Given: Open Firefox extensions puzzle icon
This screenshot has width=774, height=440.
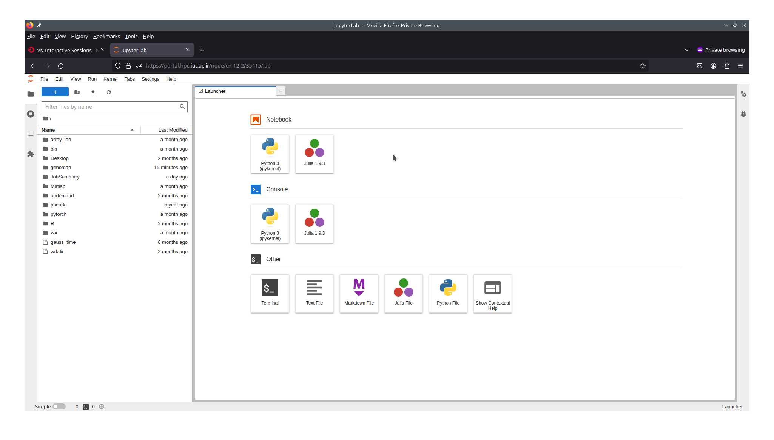Looking at the screenshot, I should coord(727,66).
